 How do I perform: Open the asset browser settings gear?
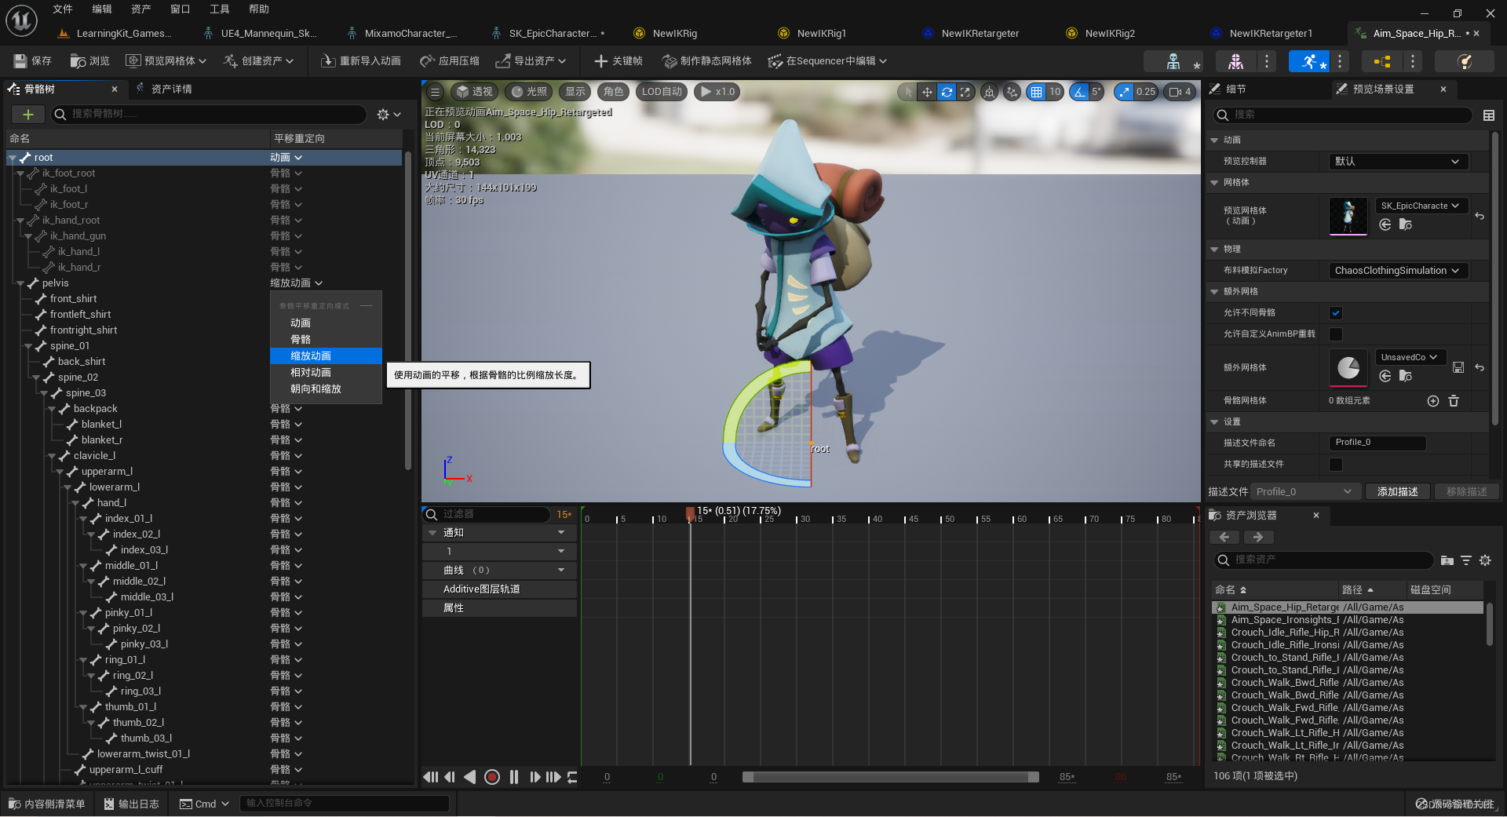coord(1485,560)
